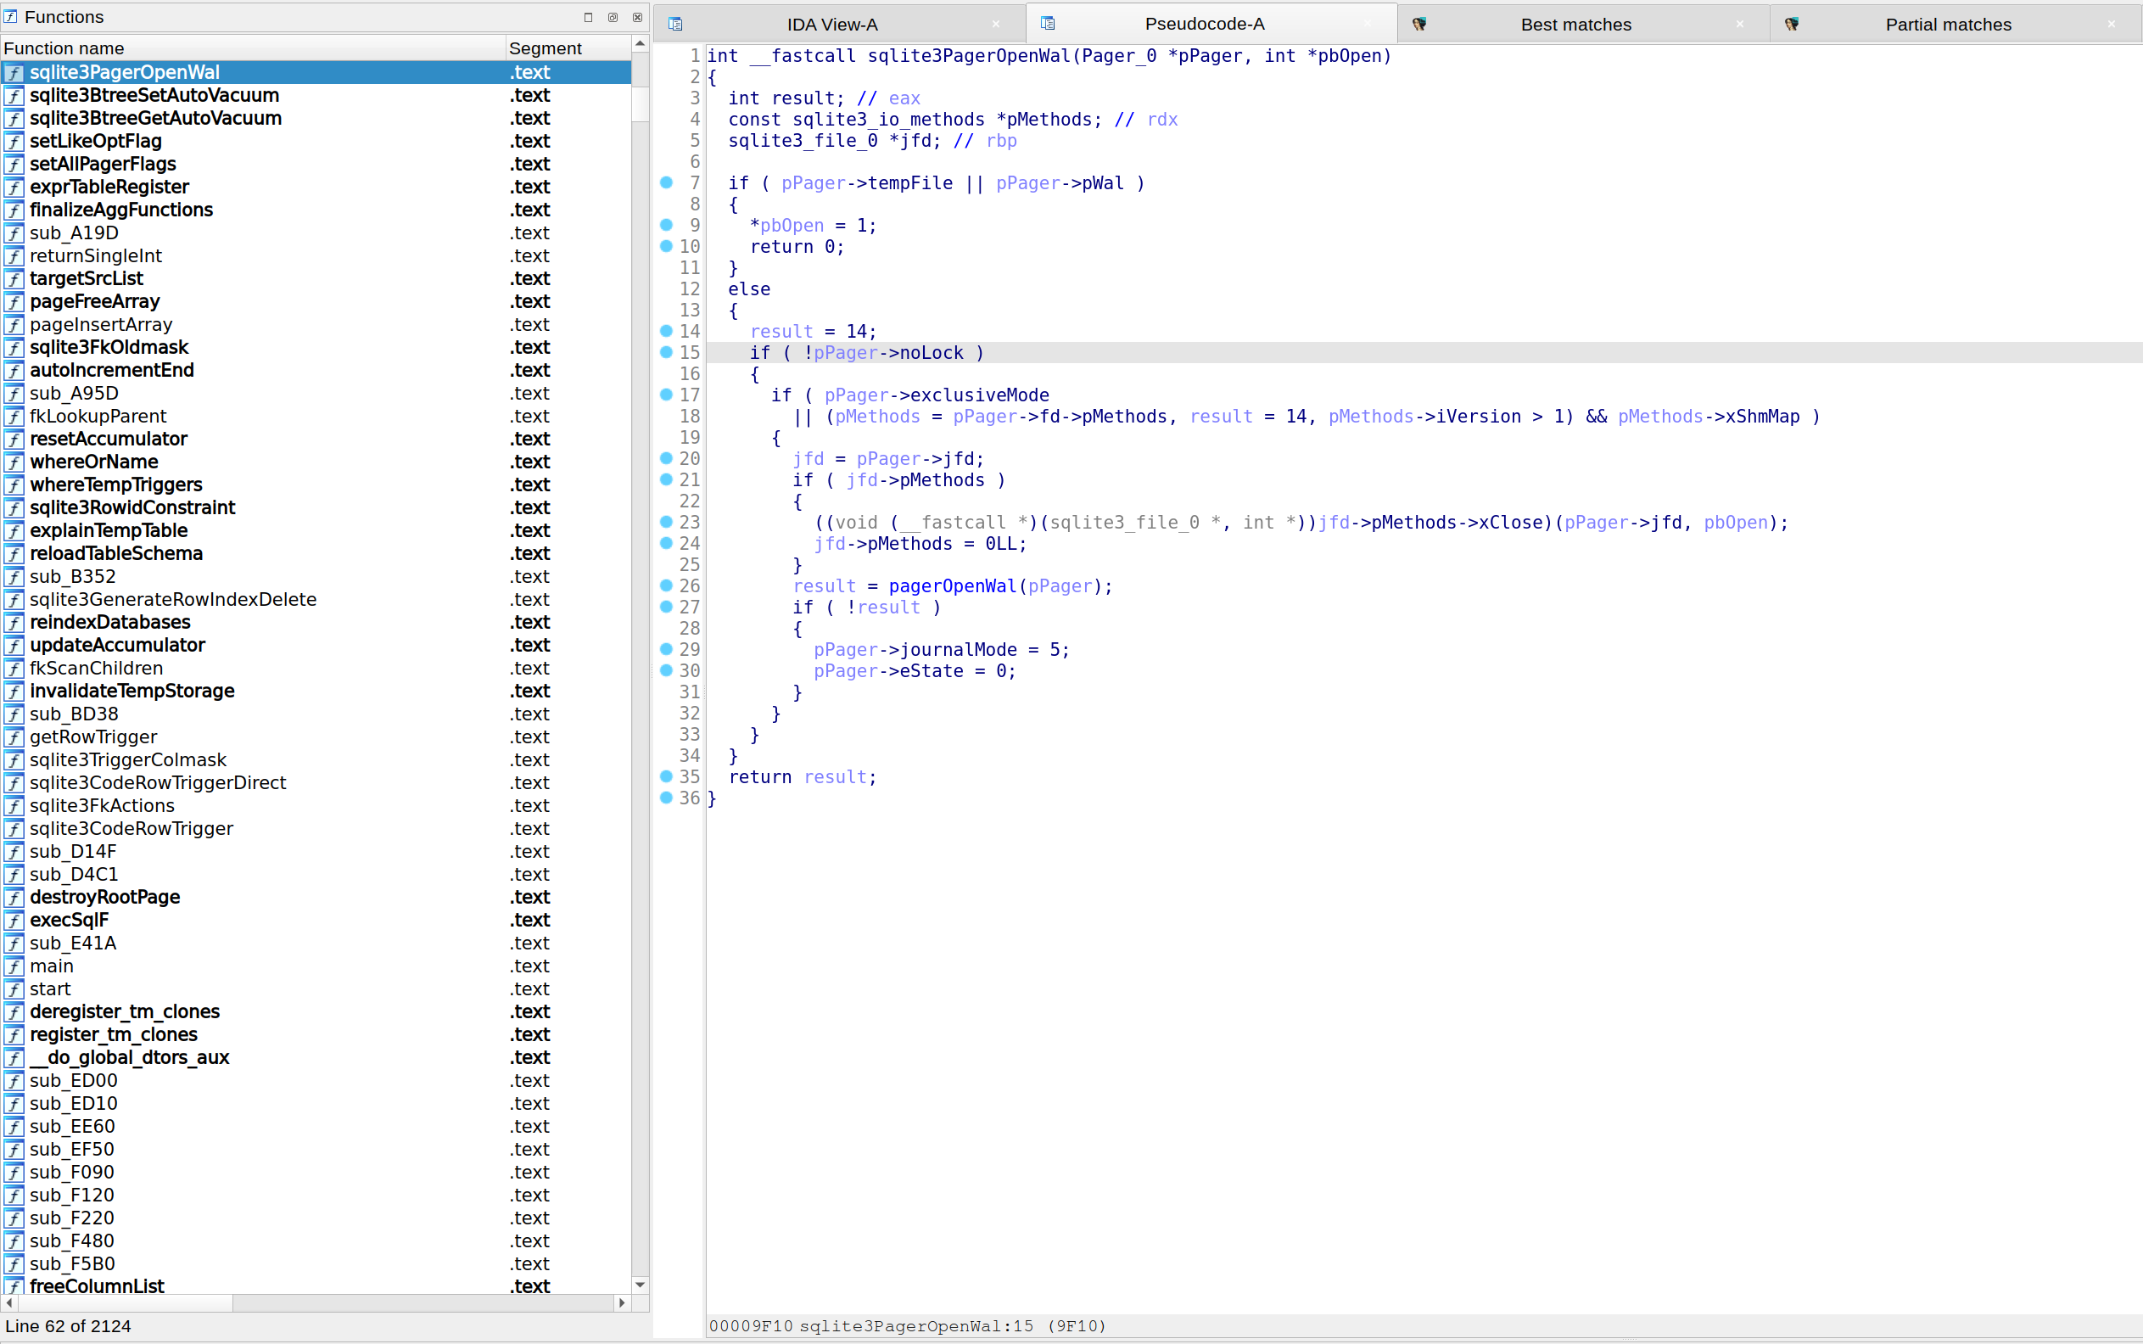Click the up arrow of the Functions scrollbar
Screen dimensions: 2143x1344
pos(639,42)
